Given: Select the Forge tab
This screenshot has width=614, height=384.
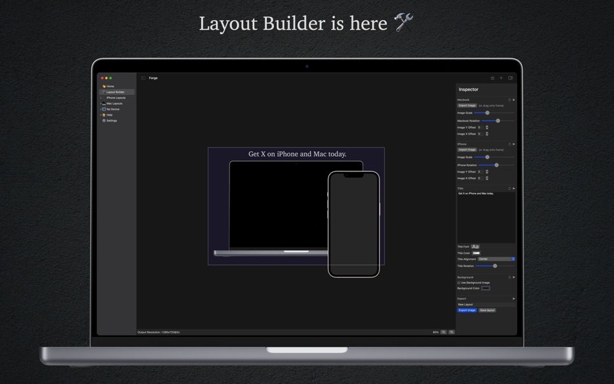Looking at the screenshot, I should pyautogui.click(x=153, y=78).
